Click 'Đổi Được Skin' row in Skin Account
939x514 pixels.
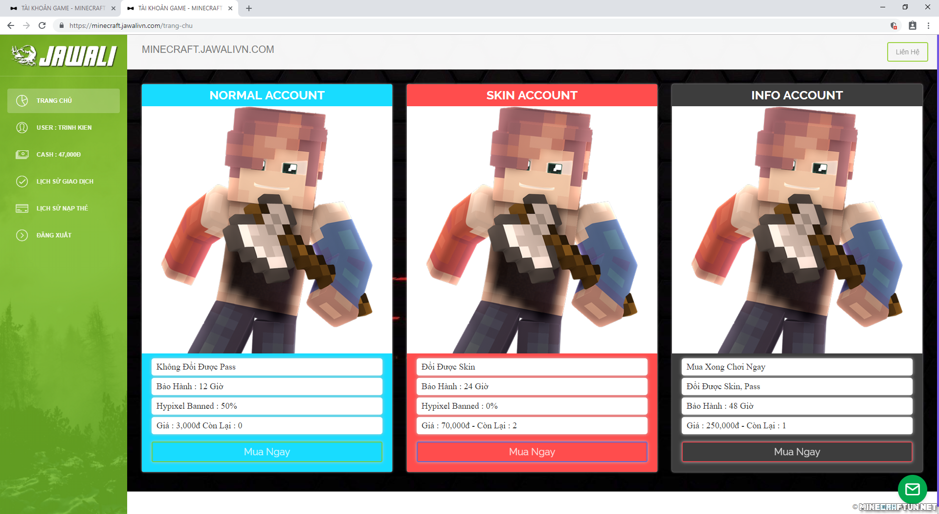[532, 367]
